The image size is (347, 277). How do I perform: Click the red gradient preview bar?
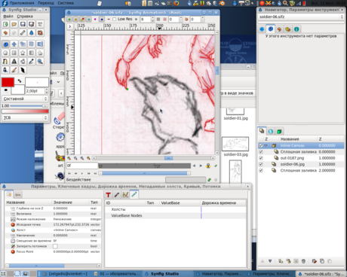(x=25, y=111)
